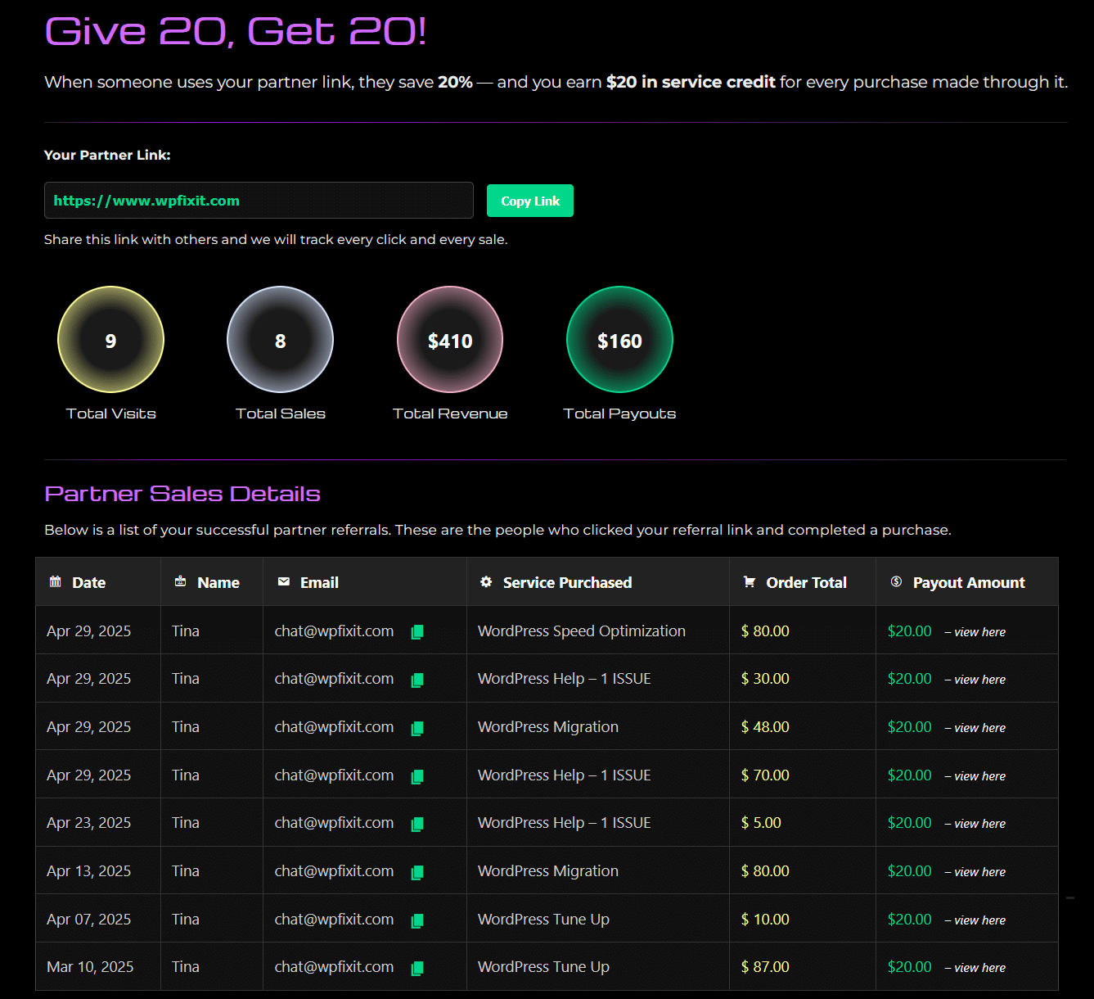The height and width of the screenshot is (999, 1094).
Task: Copy email in the $48.00 Migration row
Action: 416,728
